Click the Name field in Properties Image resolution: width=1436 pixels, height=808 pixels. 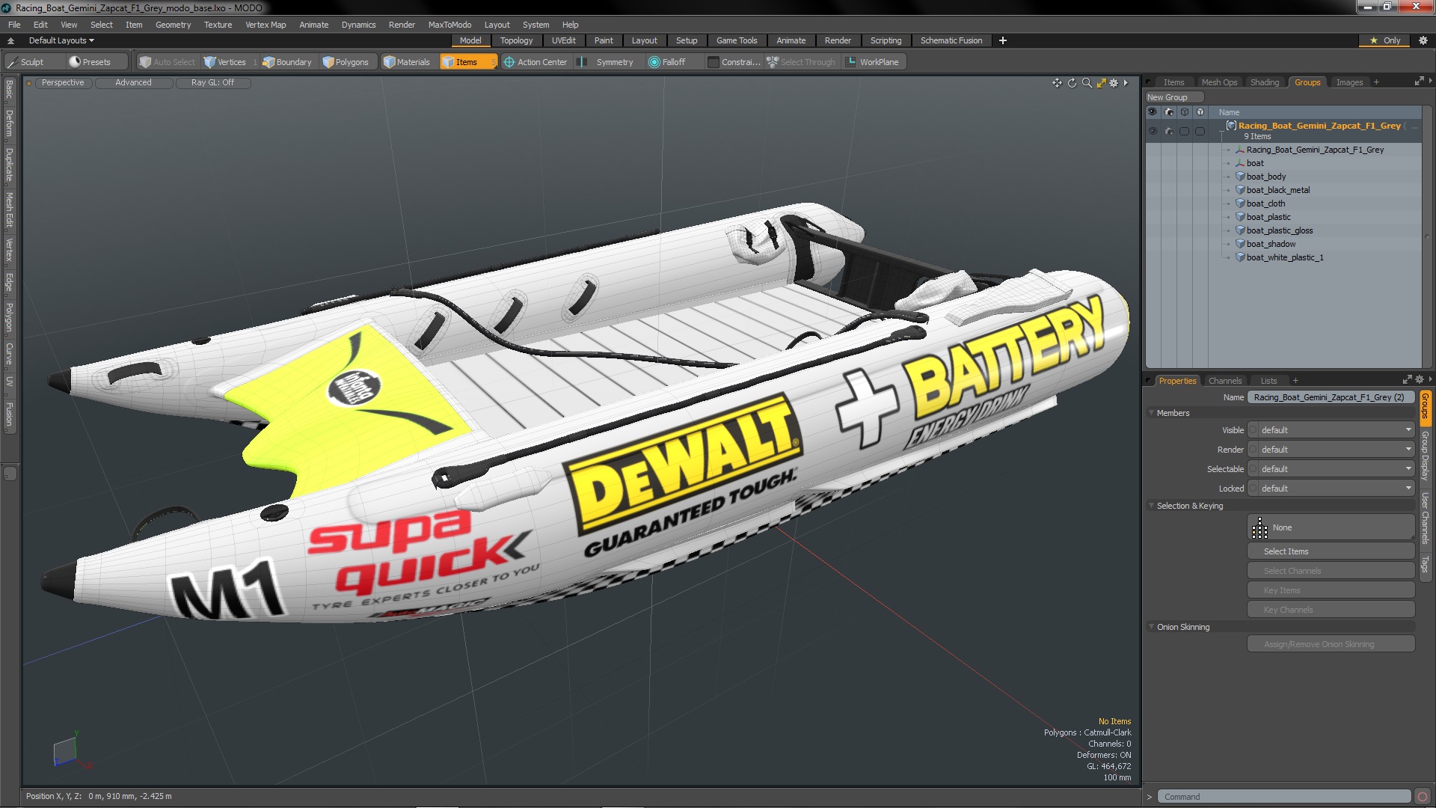click(x=1331, y=397)
